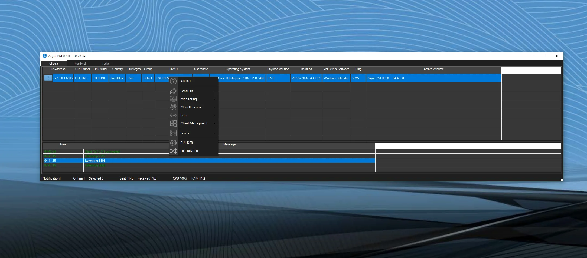Click [Notification] in the status bar
This screenshot has width=587, height=258.
point(51,178)
